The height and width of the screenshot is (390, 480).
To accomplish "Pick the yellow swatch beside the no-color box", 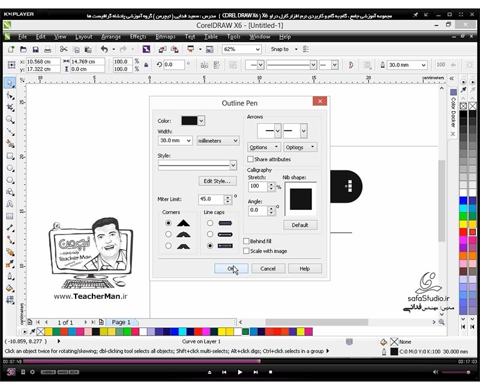I will [x=49, y=332].
